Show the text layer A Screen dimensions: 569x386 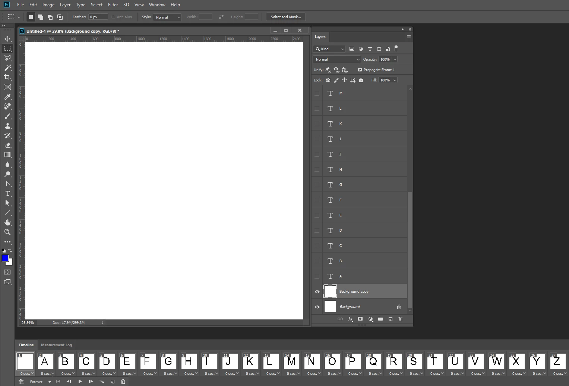tap(317, 276)
